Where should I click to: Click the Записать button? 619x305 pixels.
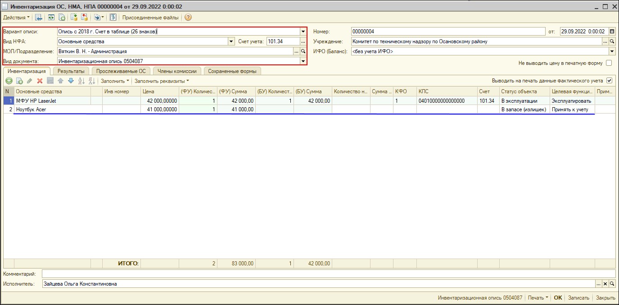(578, 298)
